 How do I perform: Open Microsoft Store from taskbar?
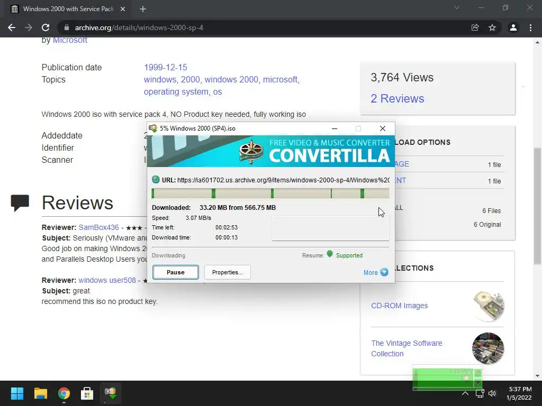tap(87, 393)
